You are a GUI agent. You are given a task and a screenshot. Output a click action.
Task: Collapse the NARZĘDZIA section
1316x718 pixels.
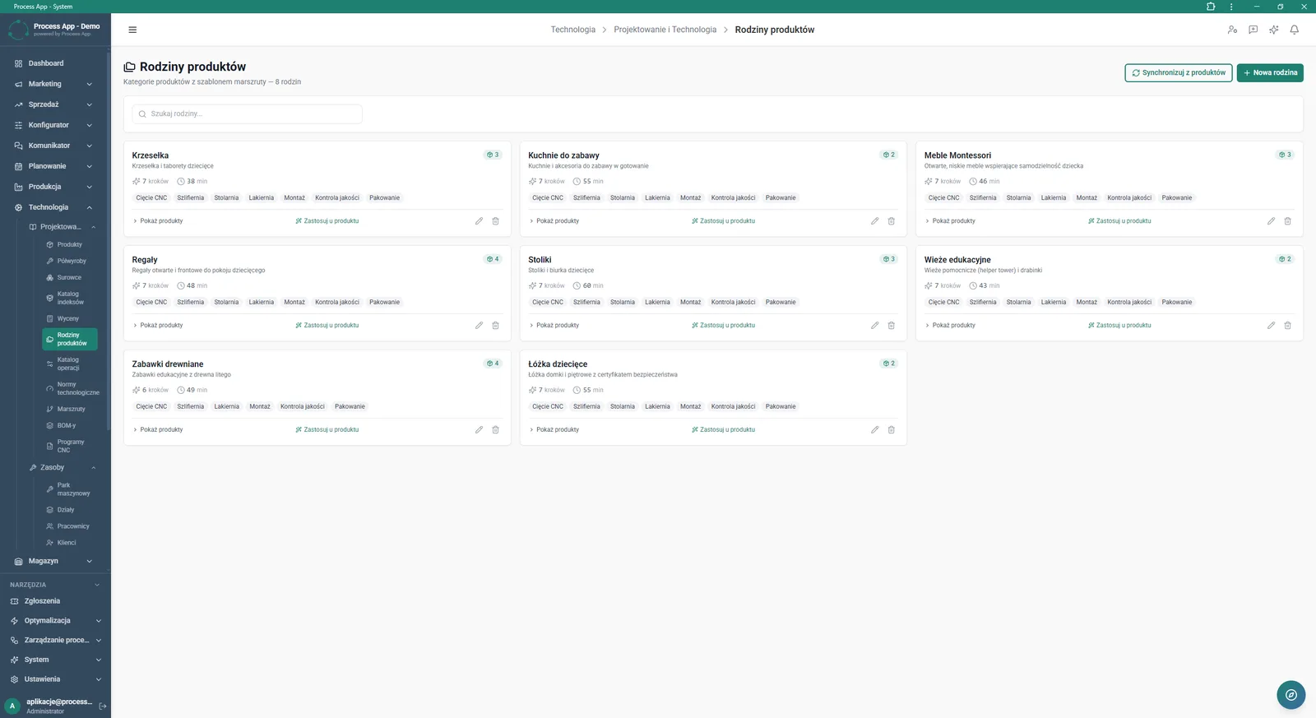coord(53,585)
